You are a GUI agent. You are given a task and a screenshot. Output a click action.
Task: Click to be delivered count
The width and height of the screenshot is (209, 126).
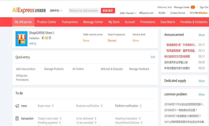[x=95, y=118]
